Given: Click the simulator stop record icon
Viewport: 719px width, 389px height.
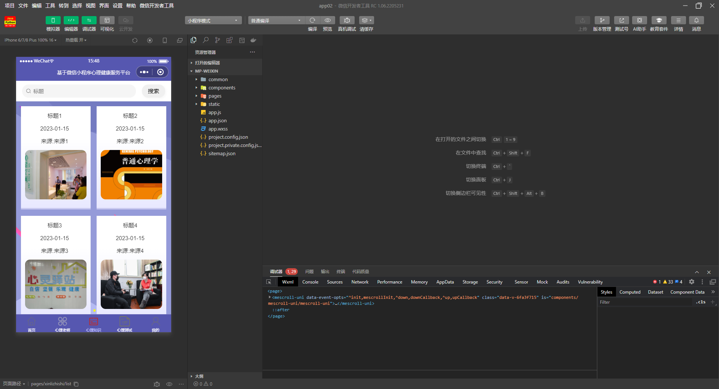Looking at the screenshot, I should coord(150,40).
